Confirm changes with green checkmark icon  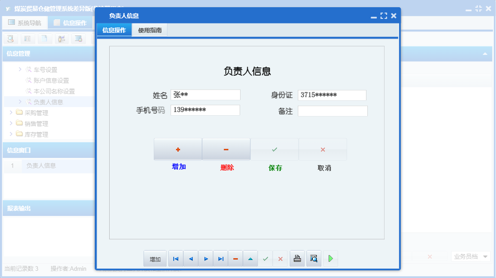pyautogui.click(x=265, y=258)
